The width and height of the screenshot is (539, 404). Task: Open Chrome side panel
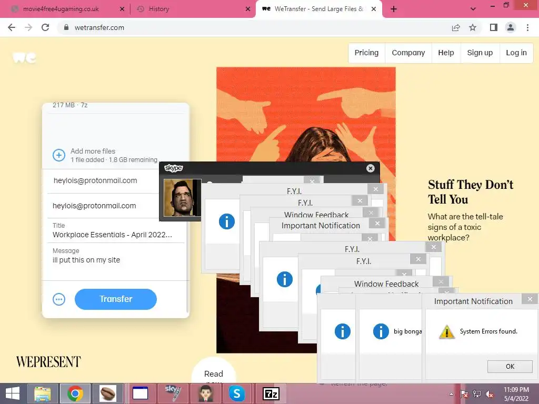pos(494,27)
